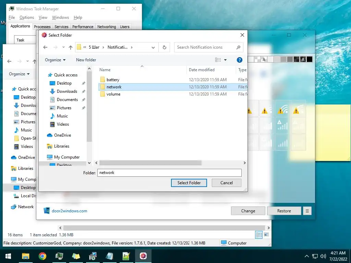Click Change button in CustomizerGod

(x=248, y=211)
